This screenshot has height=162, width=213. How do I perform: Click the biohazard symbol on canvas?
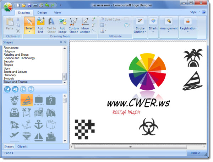(149, 127)
